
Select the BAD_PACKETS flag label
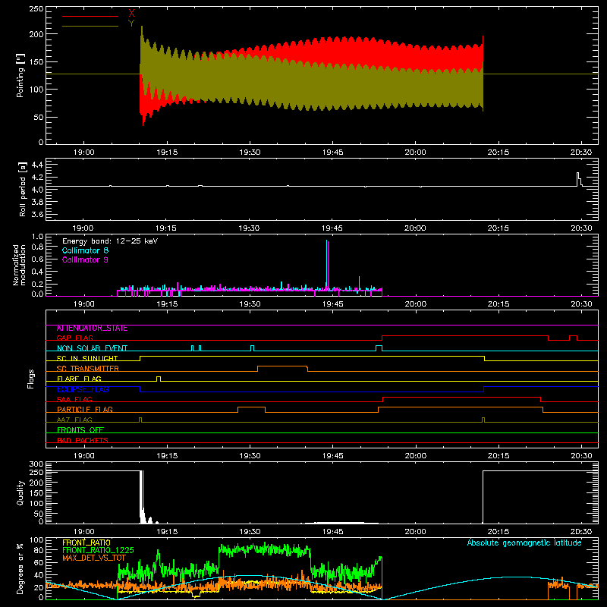(83, 440)
